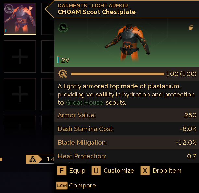Click the CHOAM Scout Chestplate tooltip title

tap(97, 12)
